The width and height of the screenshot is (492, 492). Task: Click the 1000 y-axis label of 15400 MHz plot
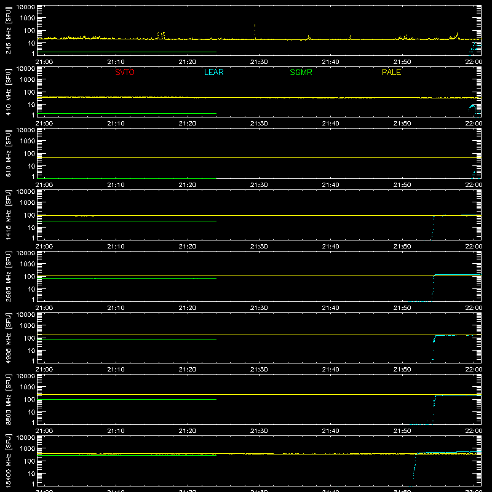coord(28,449)
